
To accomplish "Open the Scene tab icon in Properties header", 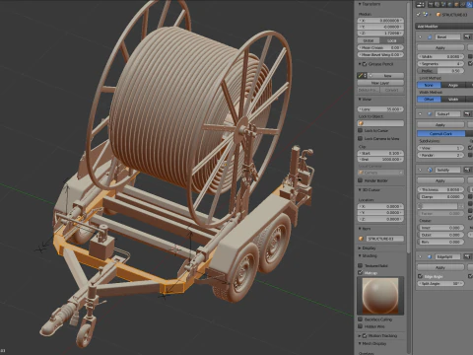I will pos(444,5).
